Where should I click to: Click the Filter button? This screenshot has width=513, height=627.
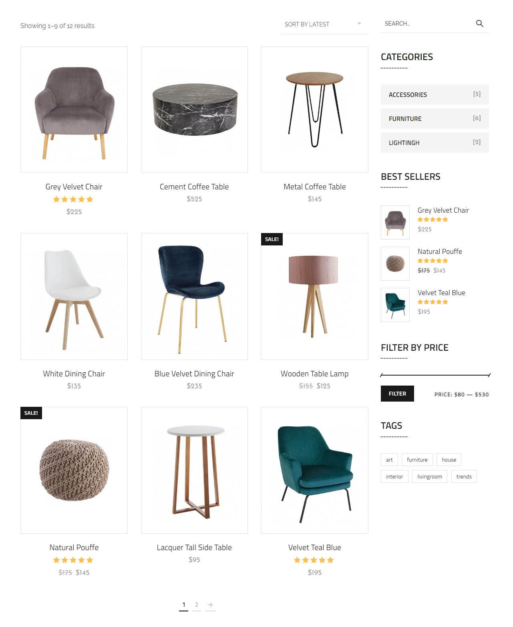tap(397, 394)
